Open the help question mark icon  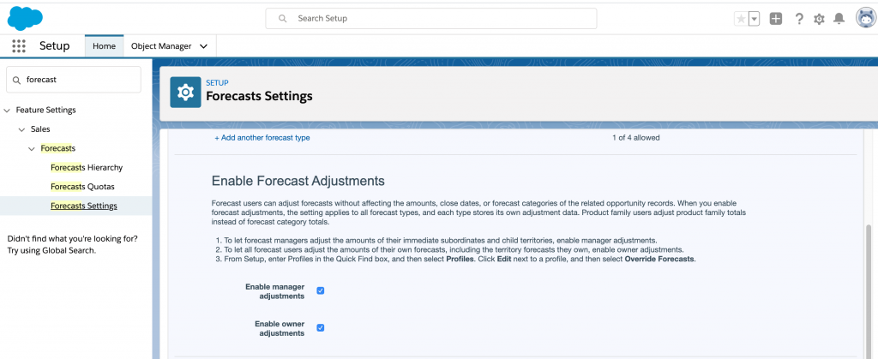pyautogui.click(x=799, y=19)
